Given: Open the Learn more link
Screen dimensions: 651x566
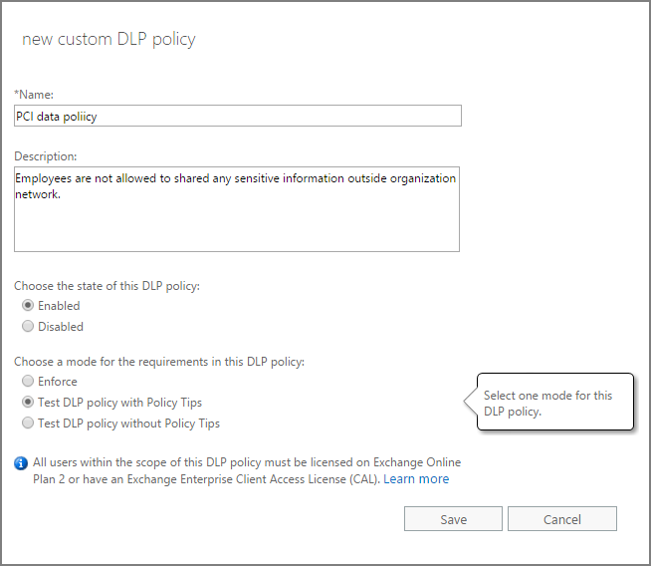Looking at the screenshot, I should tap(416, 479).
